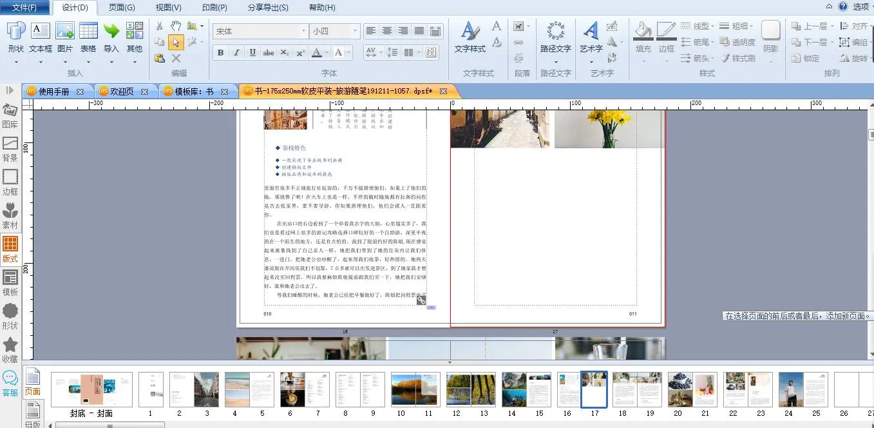This screenshot has width=874, height=428.
Task: Insert a text box (文本框)
Action: pyautogui.click(x=40, y=31)
